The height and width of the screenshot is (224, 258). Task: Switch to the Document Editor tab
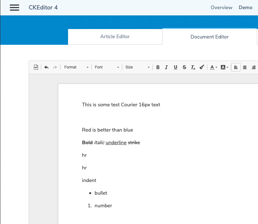coord(209,37)
